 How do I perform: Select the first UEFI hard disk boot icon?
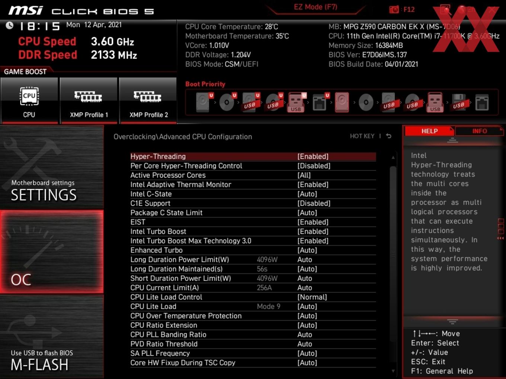[204, 102]
